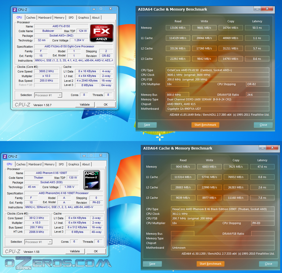Click OK in the FX-8150 CPU-Z window
Image resolution: width=282 pixels, height=273 pixels.
coord(106,105)
